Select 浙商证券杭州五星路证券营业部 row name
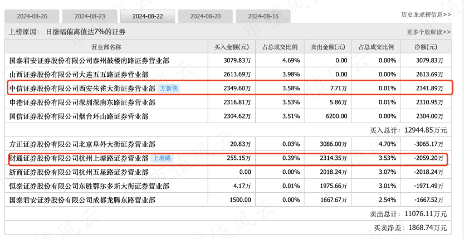464x239 pixels. [79, 173]
